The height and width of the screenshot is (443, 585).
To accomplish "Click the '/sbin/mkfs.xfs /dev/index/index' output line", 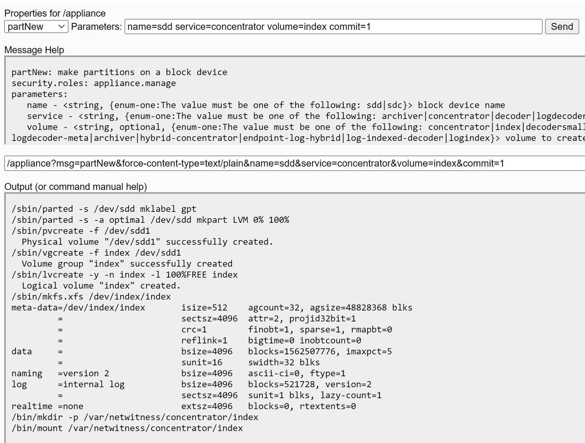I will click(91, 296).
